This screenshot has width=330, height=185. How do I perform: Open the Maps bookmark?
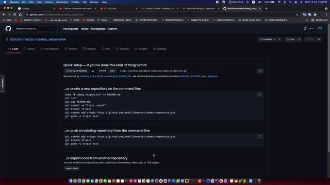(102, 20)
